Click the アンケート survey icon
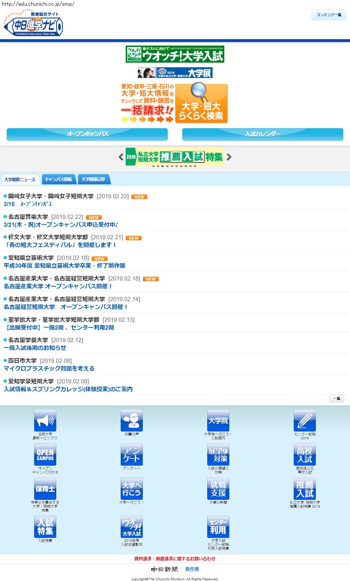Viewport: 350px width, 581px height. pyautogui.click(x=131, y=455)
